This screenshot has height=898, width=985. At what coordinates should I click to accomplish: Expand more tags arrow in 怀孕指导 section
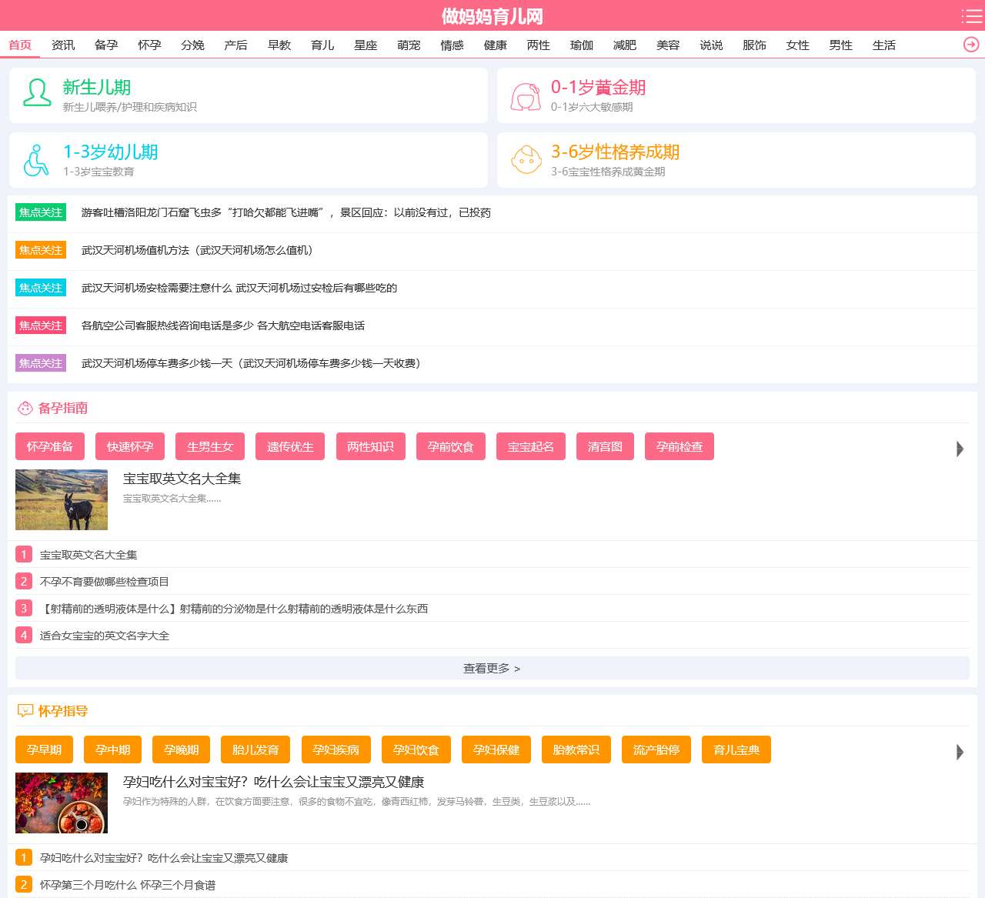coord(960,752)
